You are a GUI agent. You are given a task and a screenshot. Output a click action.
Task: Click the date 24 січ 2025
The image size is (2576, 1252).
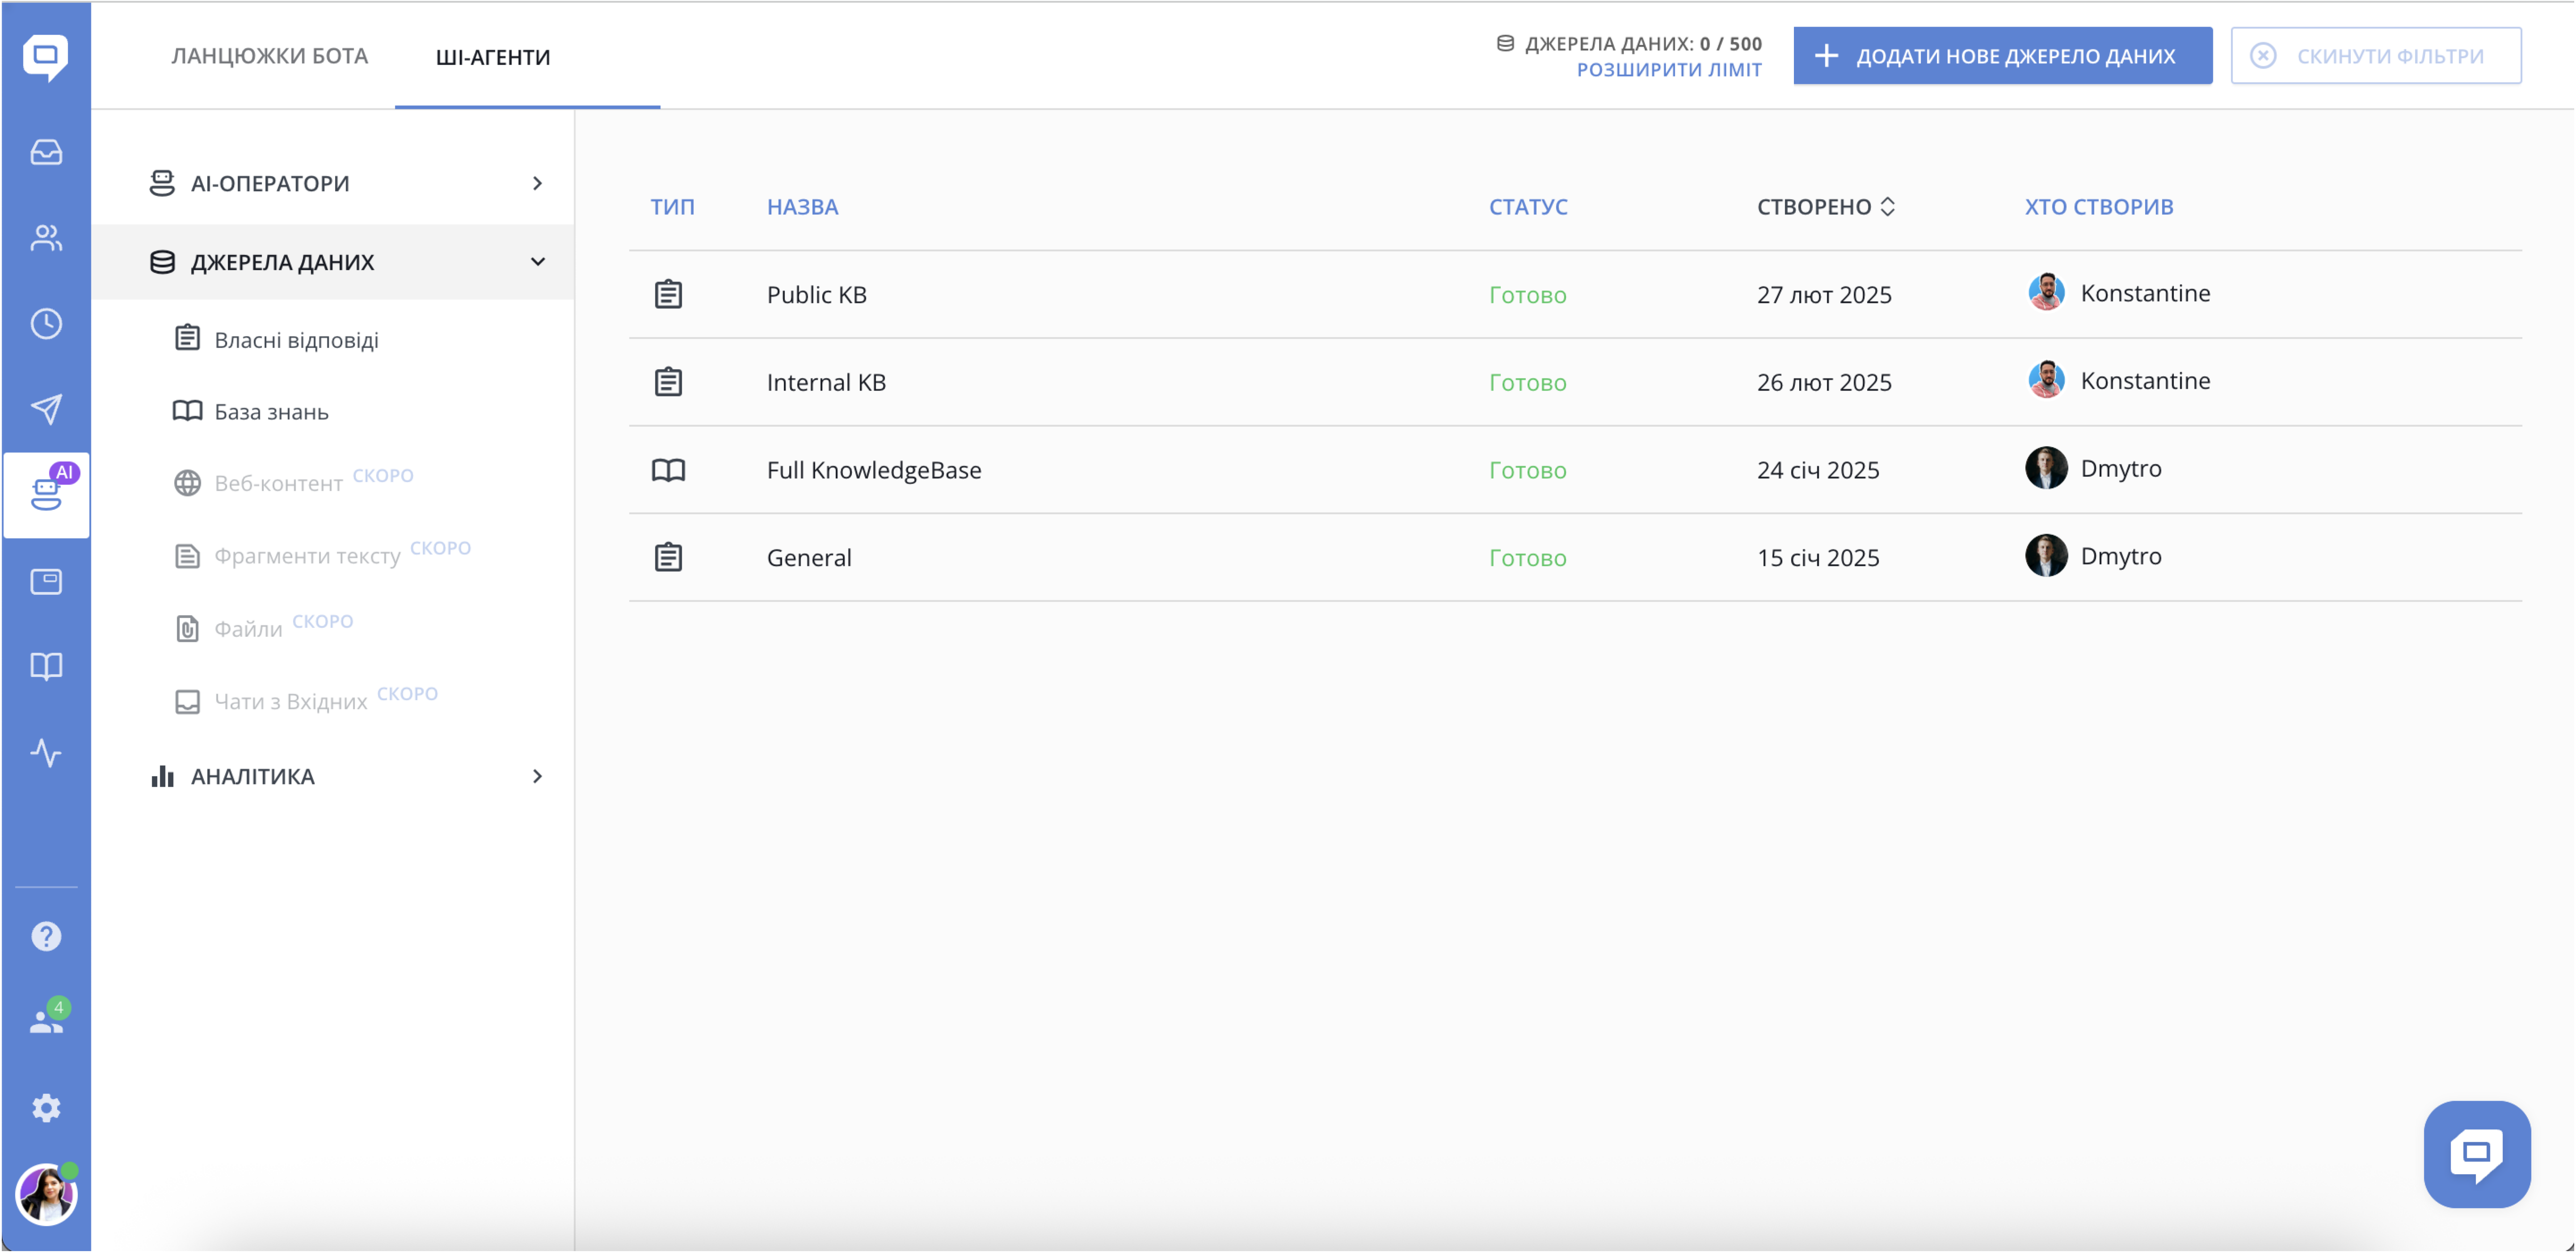1818,470
